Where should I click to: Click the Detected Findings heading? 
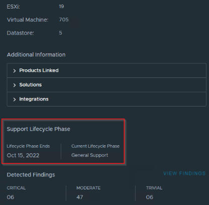(31, 175)
